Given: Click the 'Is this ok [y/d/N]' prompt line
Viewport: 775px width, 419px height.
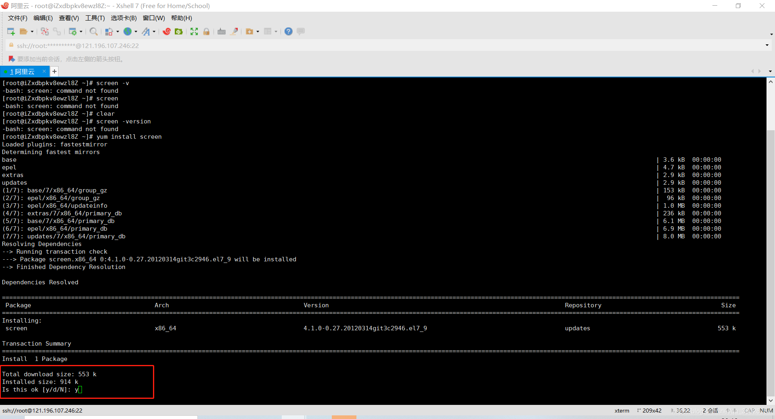Looking at the screenshot, I should (42, 390).
